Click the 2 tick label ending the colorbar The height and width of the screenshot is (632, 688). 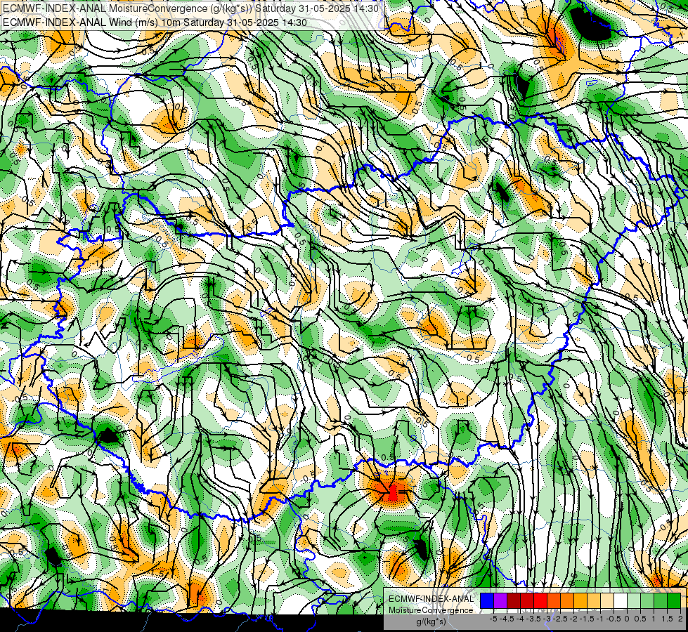click(x=680, y=619)
